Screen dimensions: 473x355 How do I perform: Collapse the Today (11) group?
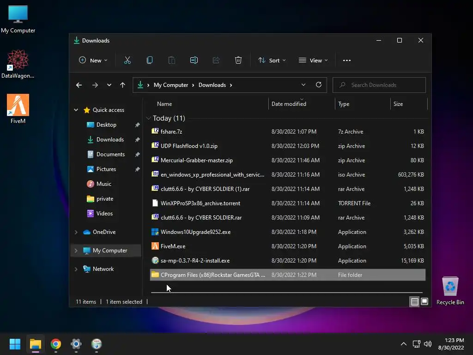tap(148, 118)
